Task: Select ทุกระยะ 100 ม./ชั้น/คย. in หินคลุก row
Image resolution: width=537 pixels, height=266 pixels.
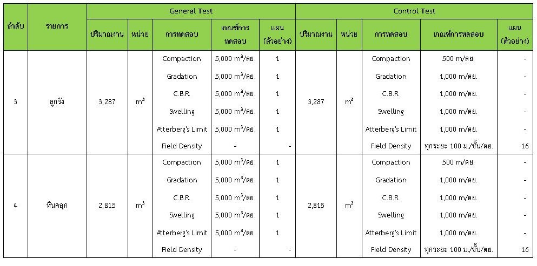Action: (x=459, y=250)
